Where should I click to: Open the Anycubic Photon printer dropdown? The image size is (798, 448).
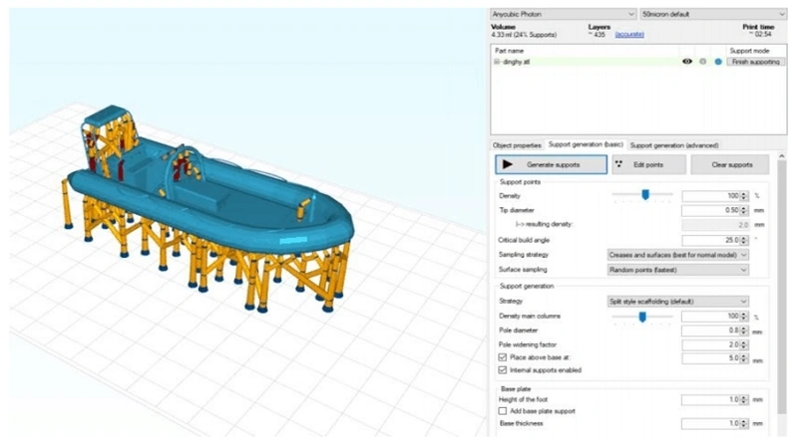(x=563, y=14)
